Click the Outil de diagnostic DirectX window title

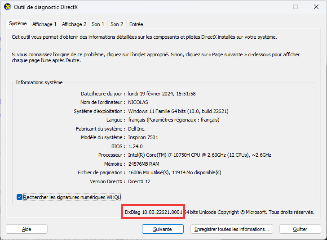pos(46,7)
